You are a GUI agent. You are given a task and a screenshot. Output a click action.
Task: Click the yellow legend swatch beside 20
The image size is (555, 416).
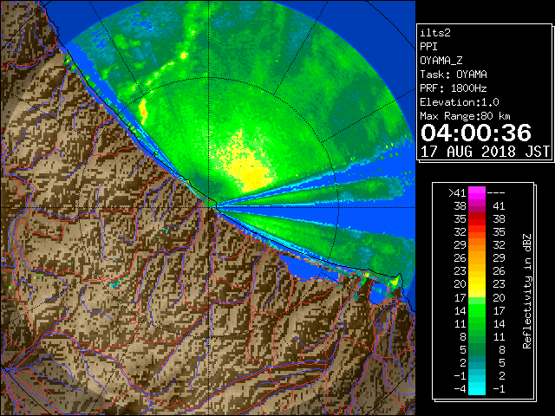point(477,284)
